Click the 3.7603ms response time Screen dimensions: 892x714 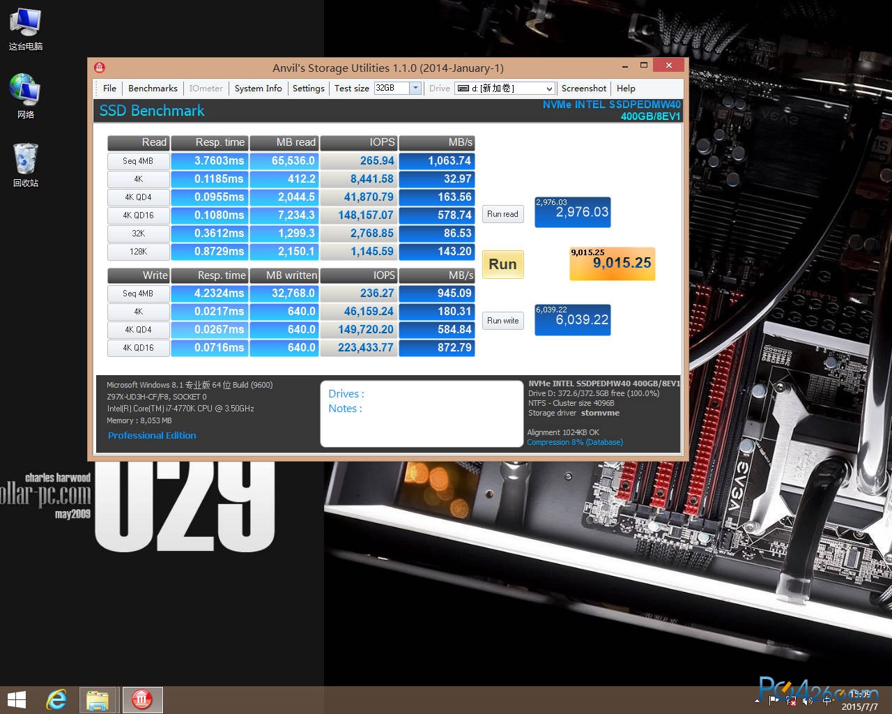coord(209,161)
